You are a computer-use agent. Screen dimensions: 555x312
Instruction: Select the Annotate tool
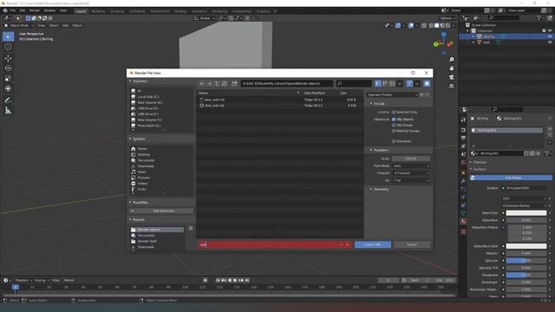click(8, 101)
